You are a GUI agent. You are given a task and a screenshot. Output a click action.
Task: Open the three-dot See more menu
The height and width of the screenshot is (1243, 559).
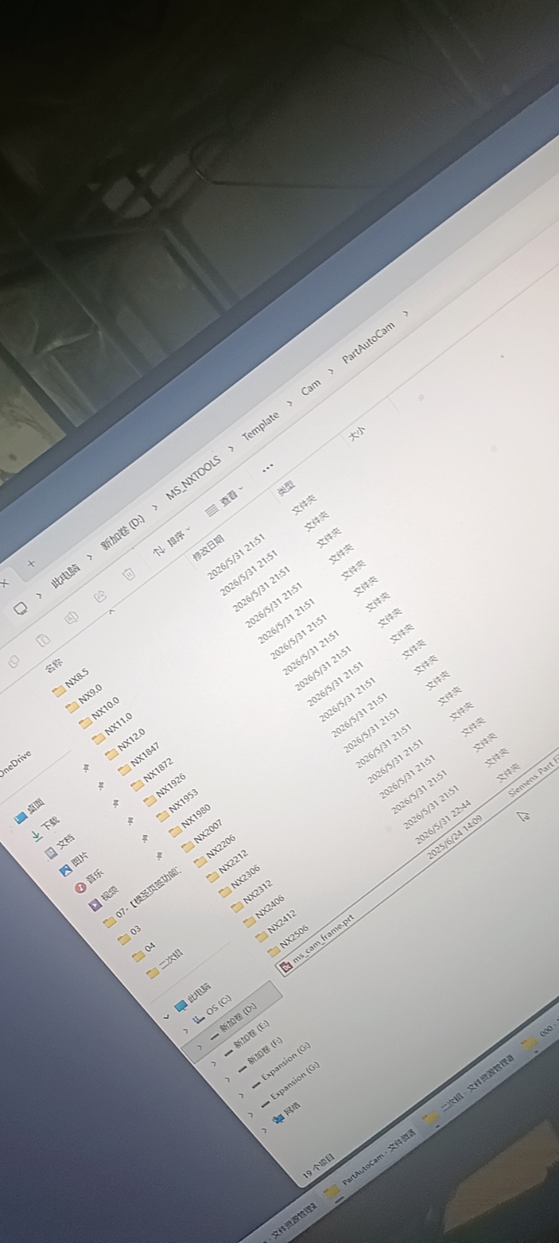coord(267,468)
